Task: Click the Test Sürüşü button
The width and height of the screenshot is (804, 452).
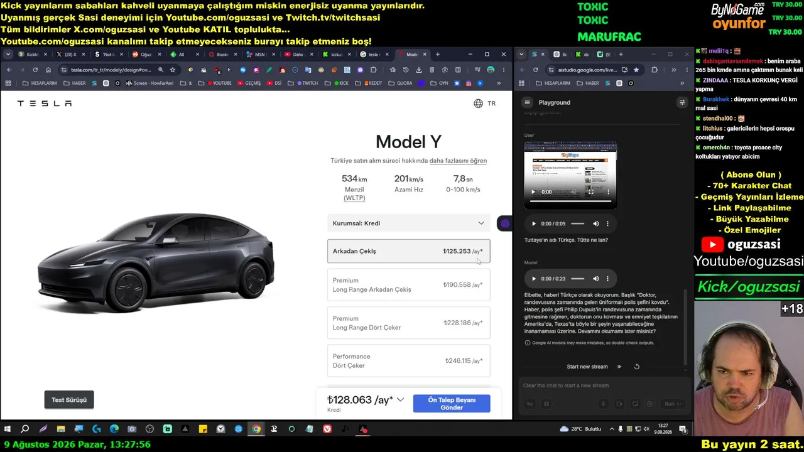Action: tap(69, 400)
